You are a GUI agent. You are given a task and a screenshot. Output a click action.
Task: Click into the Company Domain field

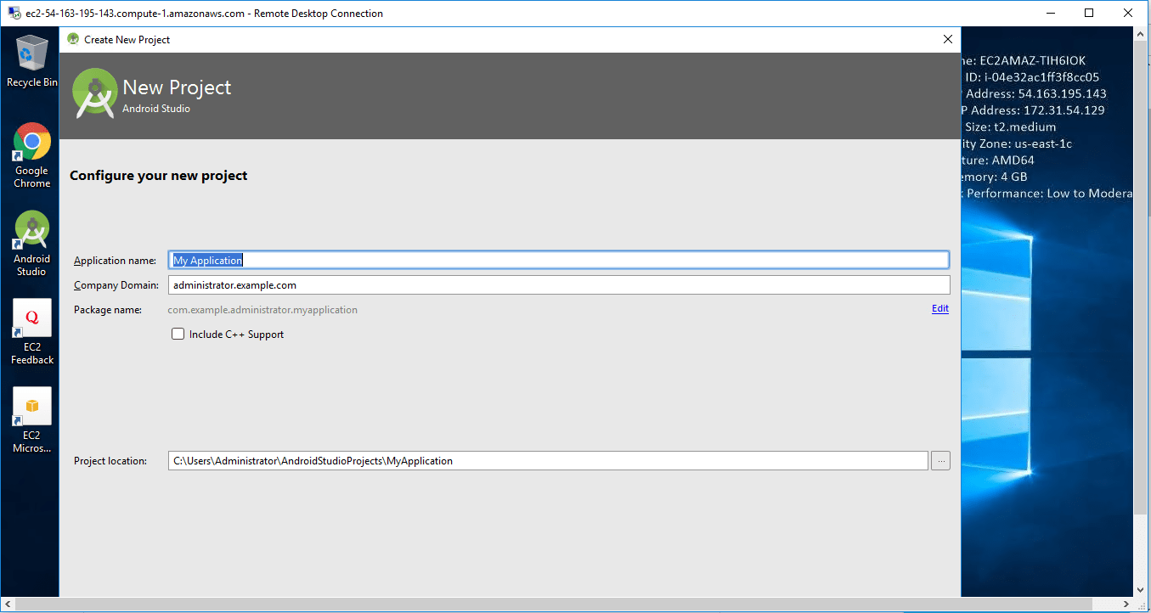558,285
